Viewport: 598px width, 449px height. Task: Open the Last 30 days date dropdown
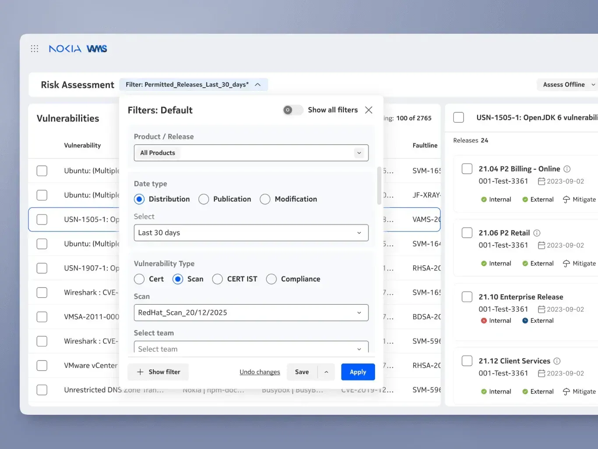point(251,233)
